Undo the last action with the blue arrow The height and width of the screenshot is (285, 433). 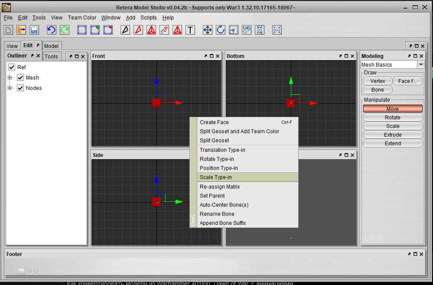tap(52, 30)
